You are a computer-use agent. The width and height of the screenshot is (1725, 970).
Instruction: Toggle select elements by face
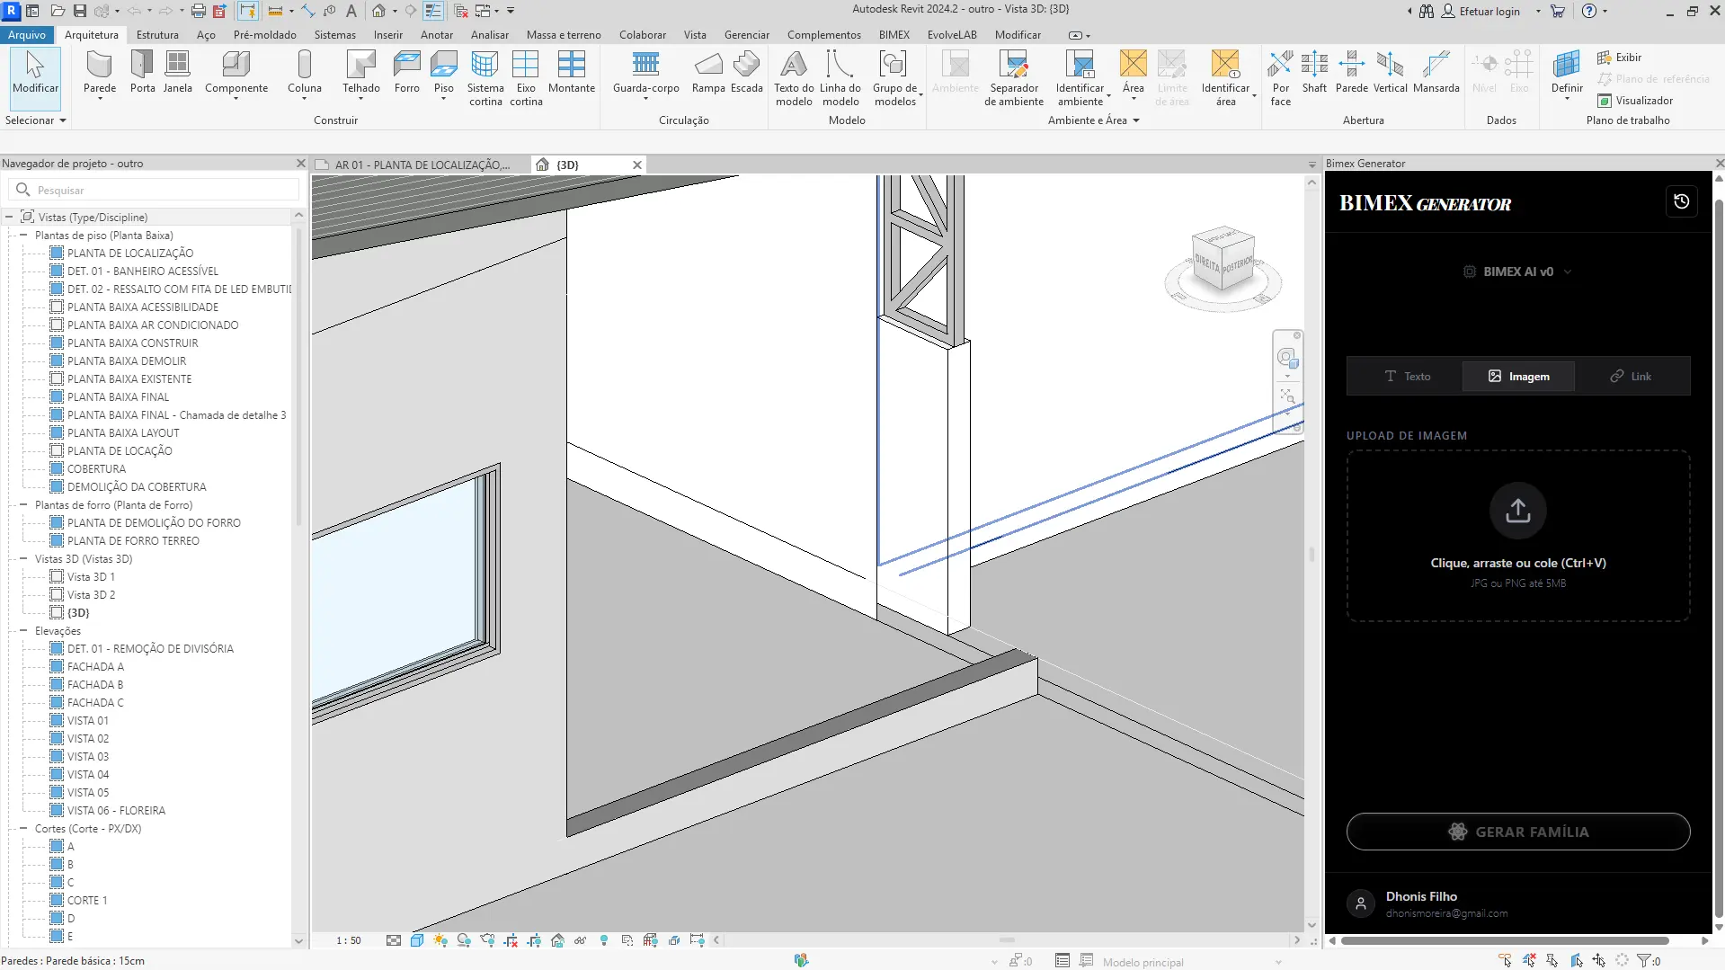coord(1577,961)
